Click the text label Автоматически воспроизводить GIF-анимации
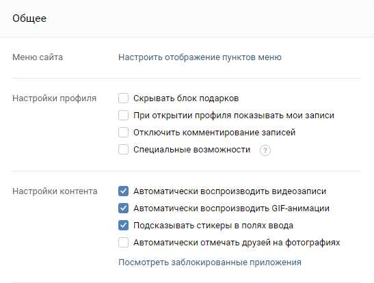The height and width of the screenshot is (283, 374). (231, 208)
